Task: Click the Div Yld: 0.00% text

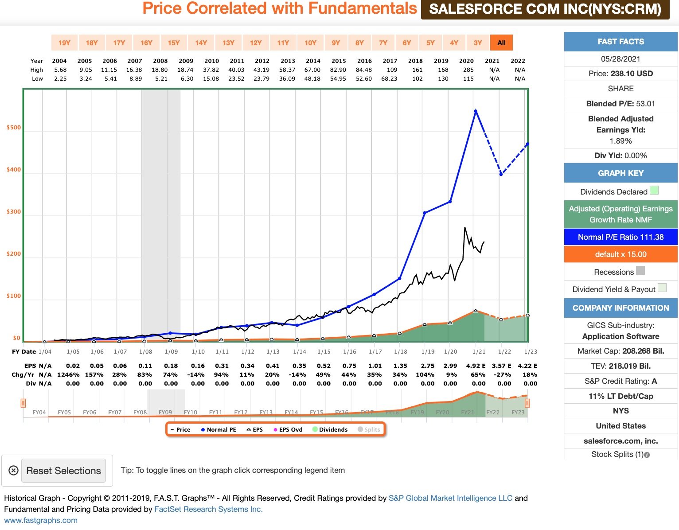Action: (621, 156)
